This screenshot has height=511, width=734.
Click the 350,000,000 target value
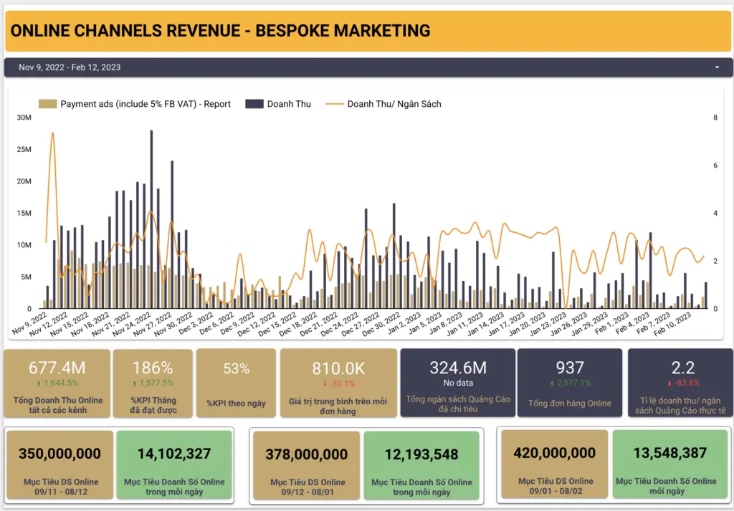click(59, 454)
